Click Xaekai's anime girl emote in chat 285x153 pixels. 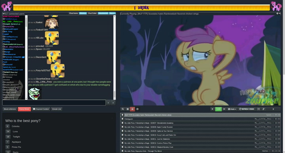tap(51, 23)
